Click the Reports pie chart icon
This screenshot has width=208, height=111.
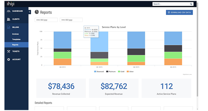pos(37,12)
